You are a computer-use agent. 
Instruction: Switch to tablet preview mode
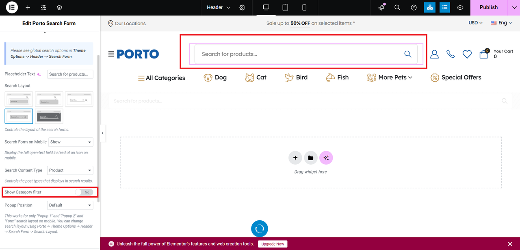pos(285,7)
